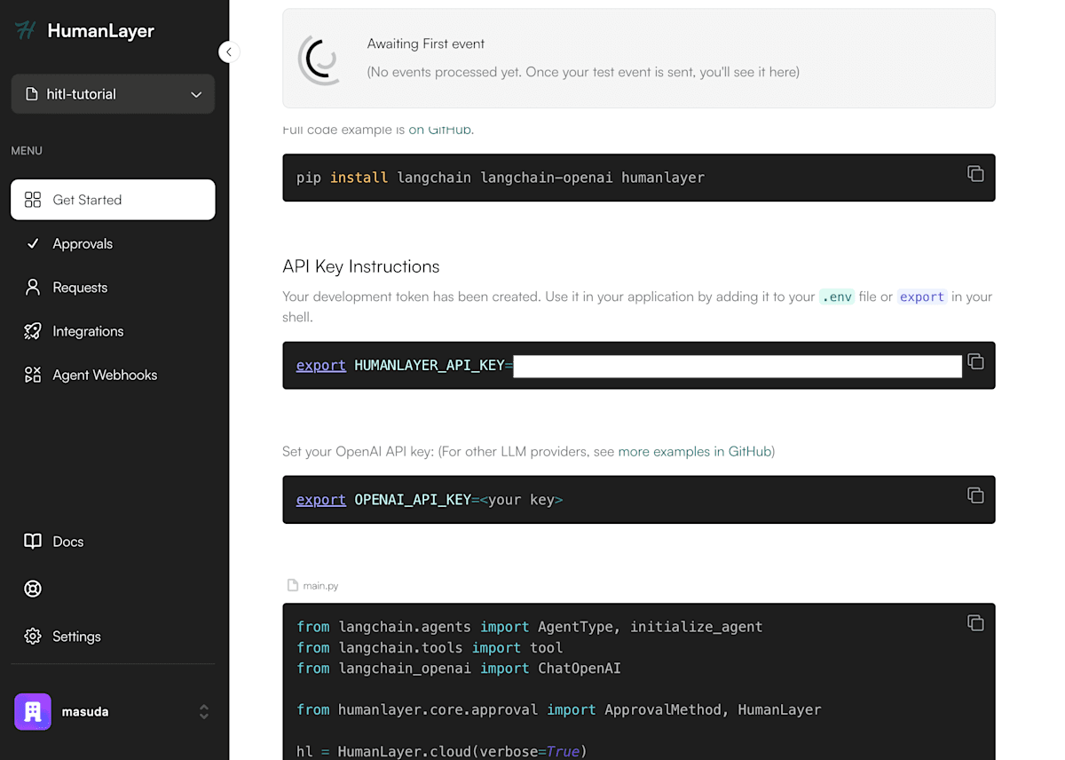
Task: Follow 'more examples in GitHub' link
Action: (x=695, y=451)
